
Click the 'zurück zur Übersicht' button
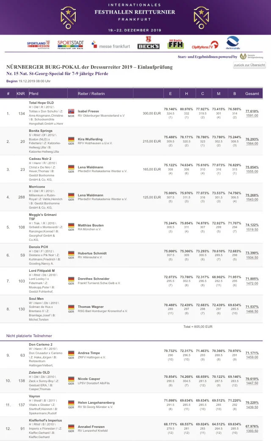[x=249, y=65]
